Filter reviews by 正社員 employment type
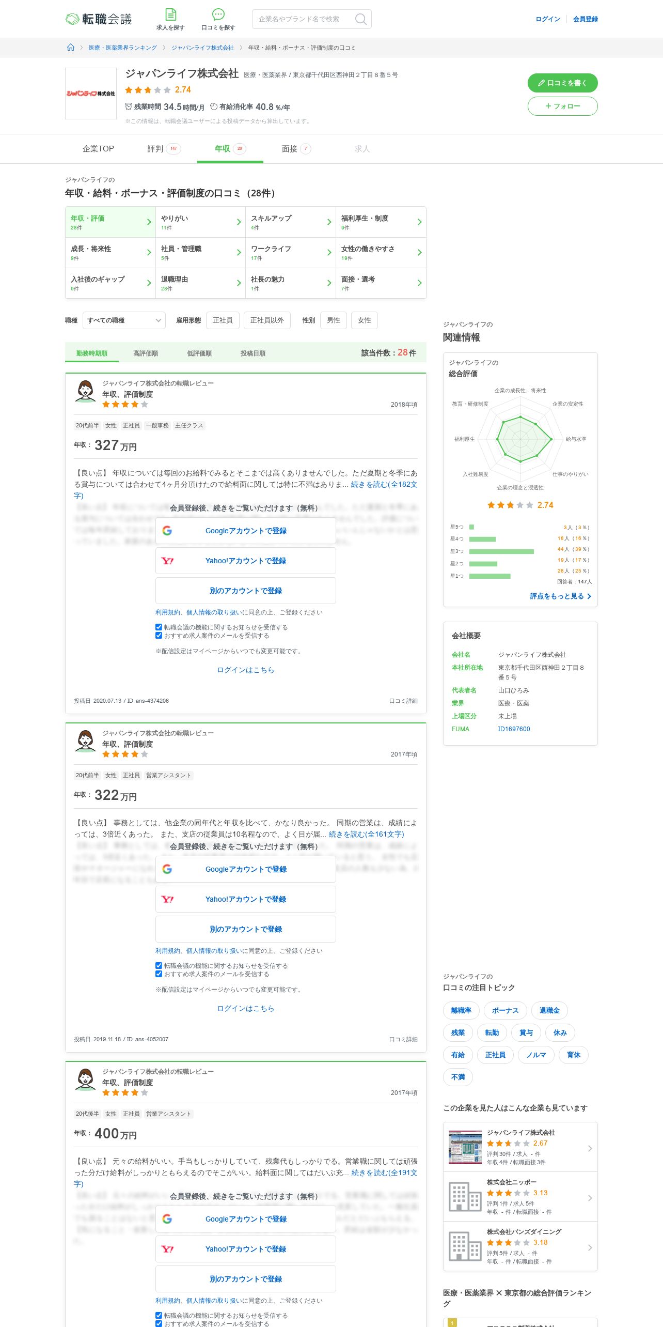663x1327 pixels. coord(223,320)
